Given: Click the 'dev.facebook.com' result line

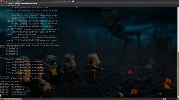Looking at the screenshot, I should [12, 89].
